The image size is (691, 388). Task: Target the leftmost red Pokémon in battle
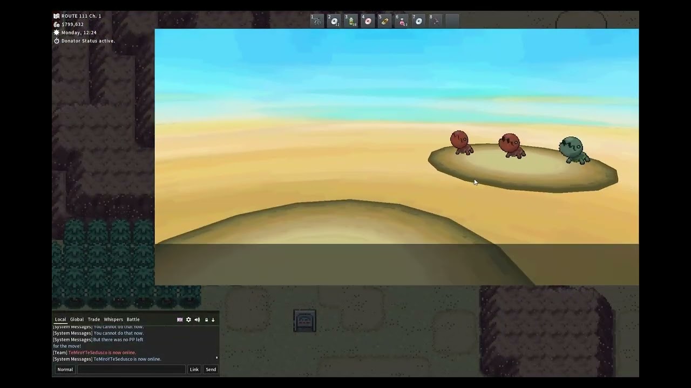coord(461,142)
